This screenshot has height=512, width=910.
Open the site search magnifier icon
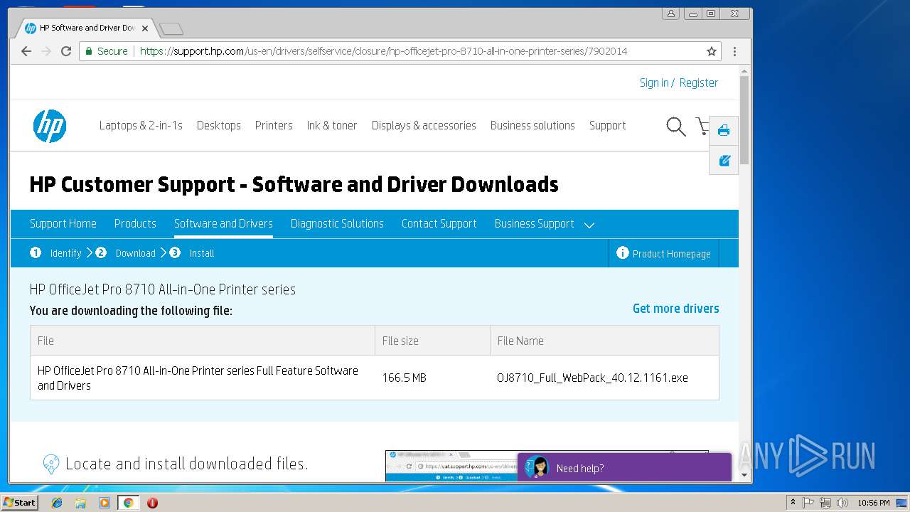coord(676,127)
